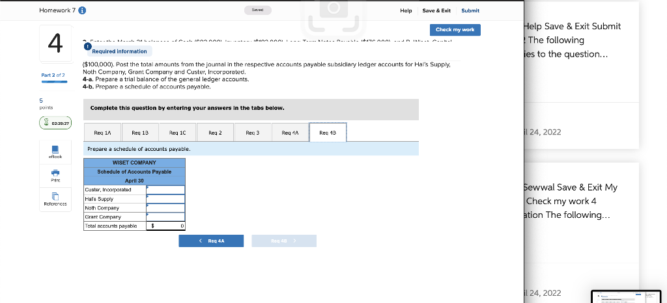This screenshot has height=303, width=667.
Task: Click the Hal's Supply row label
Action: [x=115, y=198]
